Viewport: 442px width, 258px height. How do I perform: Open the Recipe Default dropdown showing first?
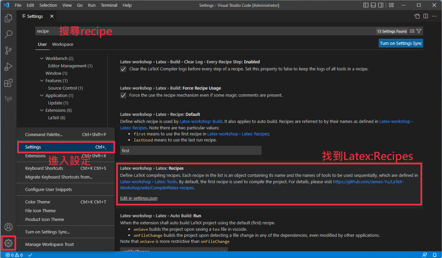[191, 150]
